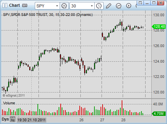Image resolution: width=167 pixels, height=124 pixels.
Task: Click the 120.00 price axis label
Action: (x=158, y=92)
